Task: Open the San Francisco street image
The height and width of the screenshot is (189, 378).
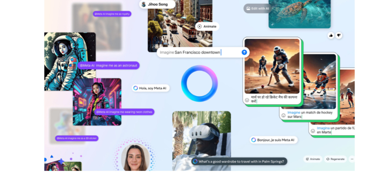Action: pyautogui.click(x=180, y=27)
